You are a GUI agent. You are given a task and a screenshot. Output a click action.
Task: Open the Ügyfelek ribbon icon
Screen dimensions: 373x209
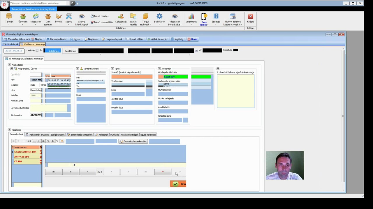[x=23, y=18]
